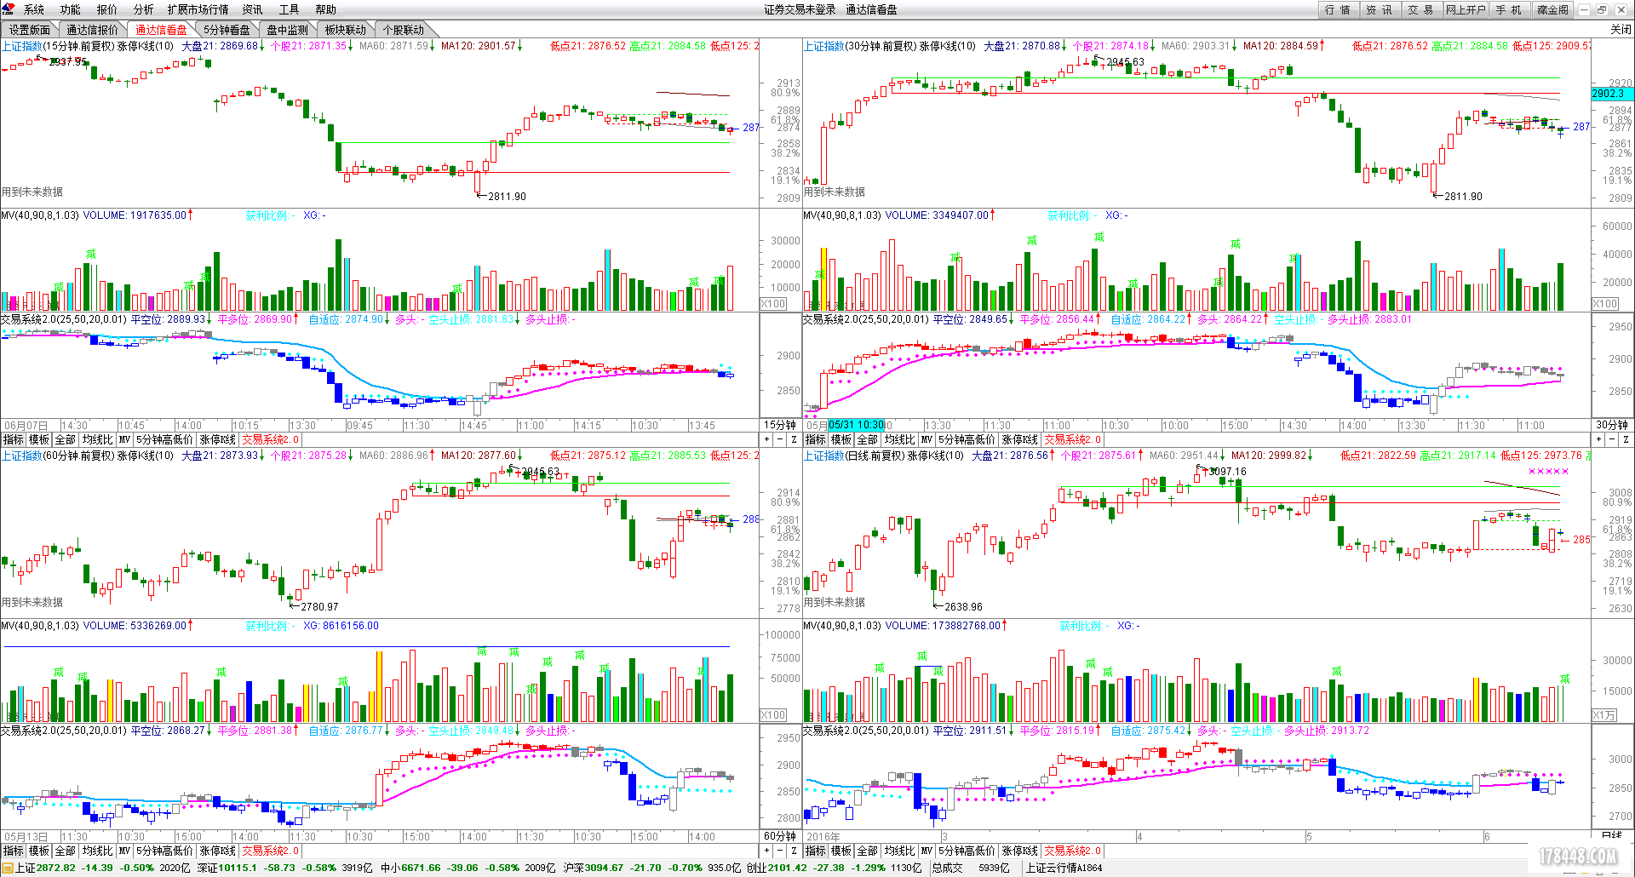Select MV in the daily chart toolbar
1635x877 pixels.
click(x=926, y=851)
